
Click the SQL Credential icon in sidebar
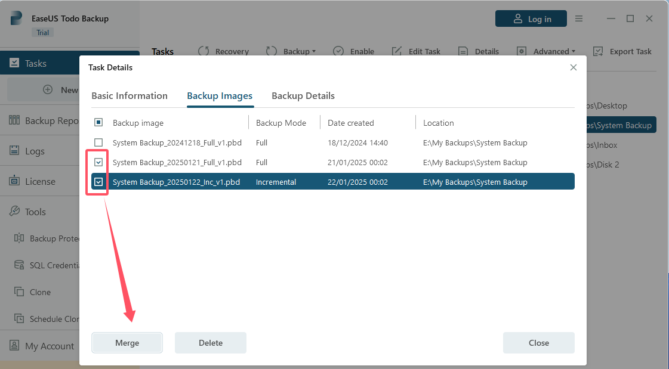pyautogui.click(x=19, y=265)
